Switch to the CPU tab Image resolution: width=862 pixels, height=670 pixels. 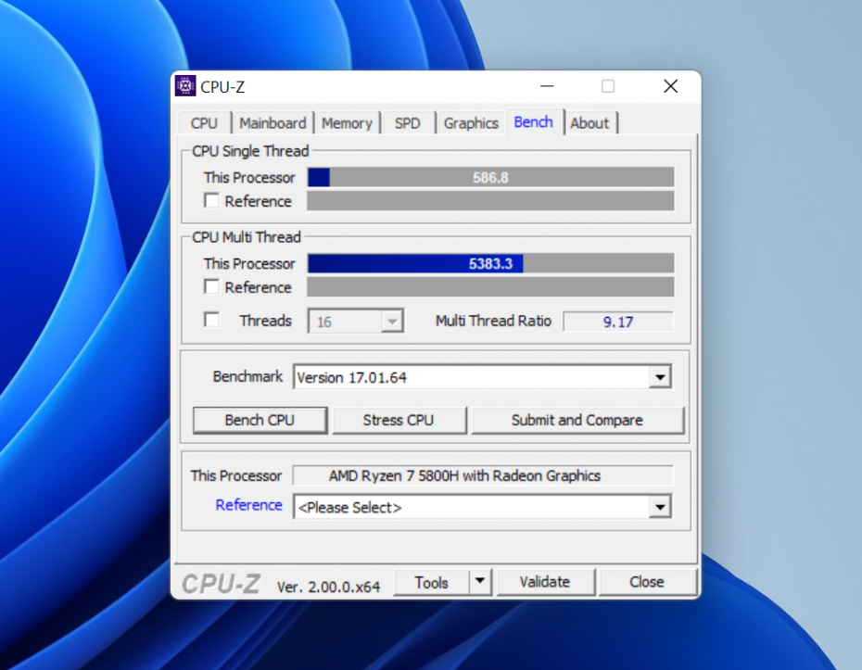204,123
